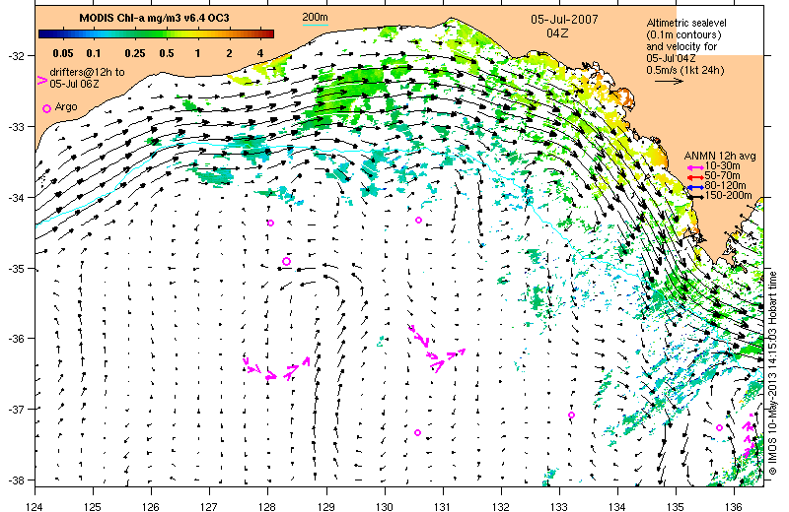This screenshot has width=789, height=512.
Task: Click the dark red end of color bar
Action: tap(269, 33)
